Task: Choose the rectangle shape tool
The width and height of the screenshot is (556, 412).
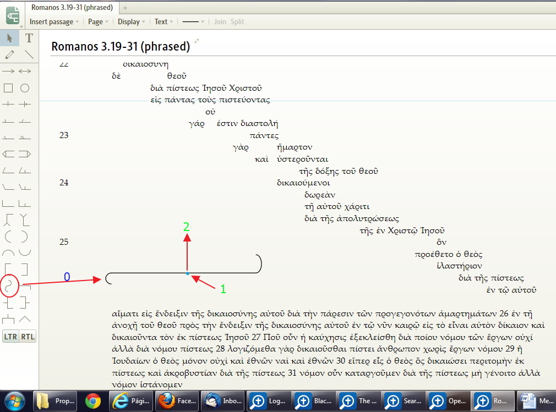Action: (x=8, y=88)
